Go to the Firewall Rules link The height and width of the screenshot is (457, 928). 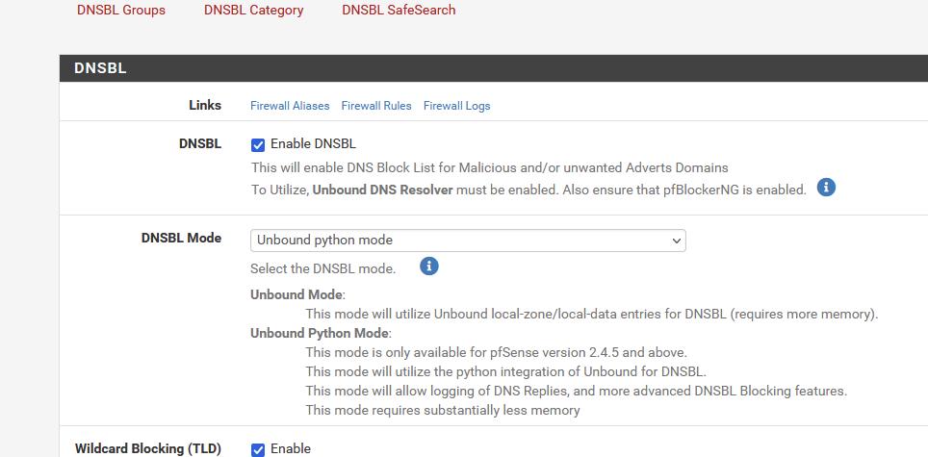pos(376,106)
